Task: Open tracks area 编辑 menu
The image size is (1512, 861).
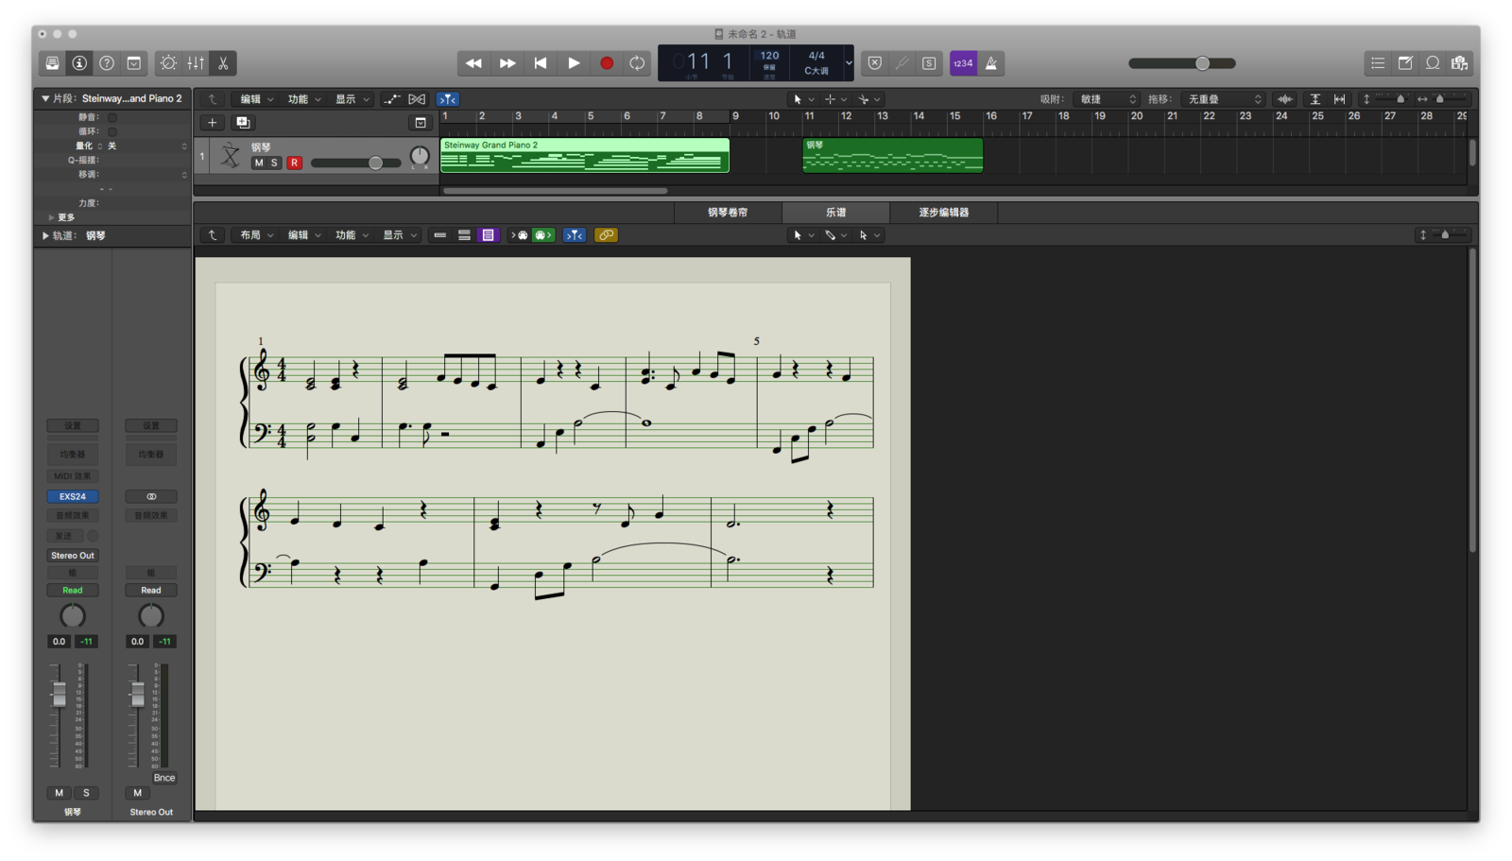Action: [256, 99]
